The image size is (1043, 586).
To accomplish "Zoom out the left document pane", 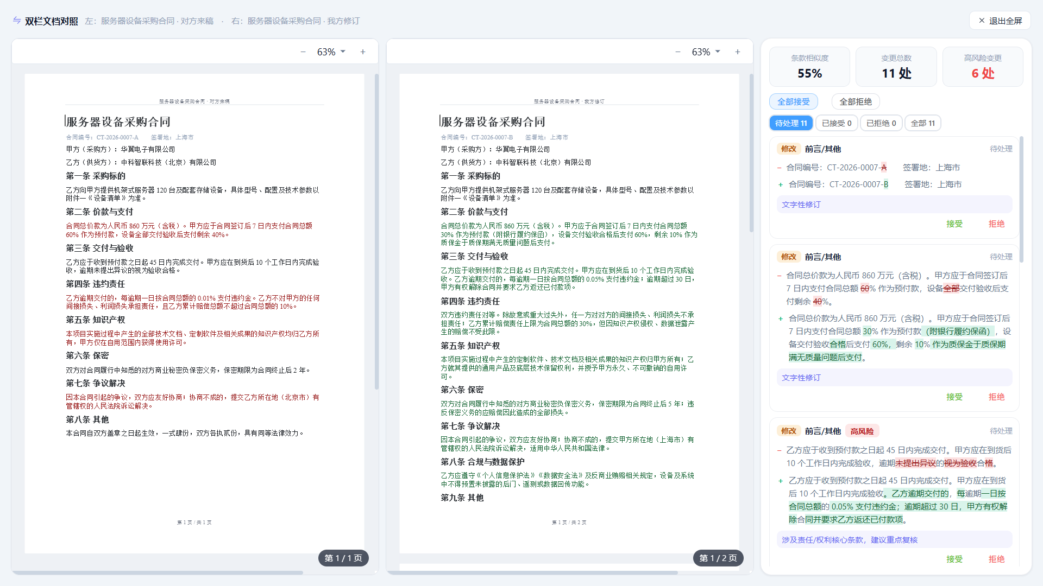I will coord(303,52).
